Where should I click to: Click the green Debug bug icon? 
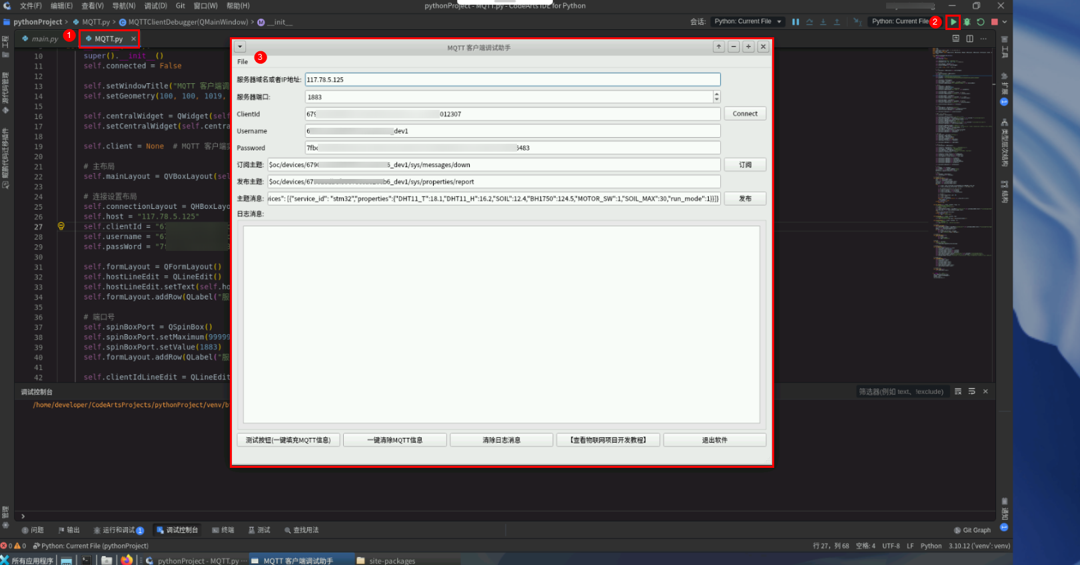pos(967,22)
